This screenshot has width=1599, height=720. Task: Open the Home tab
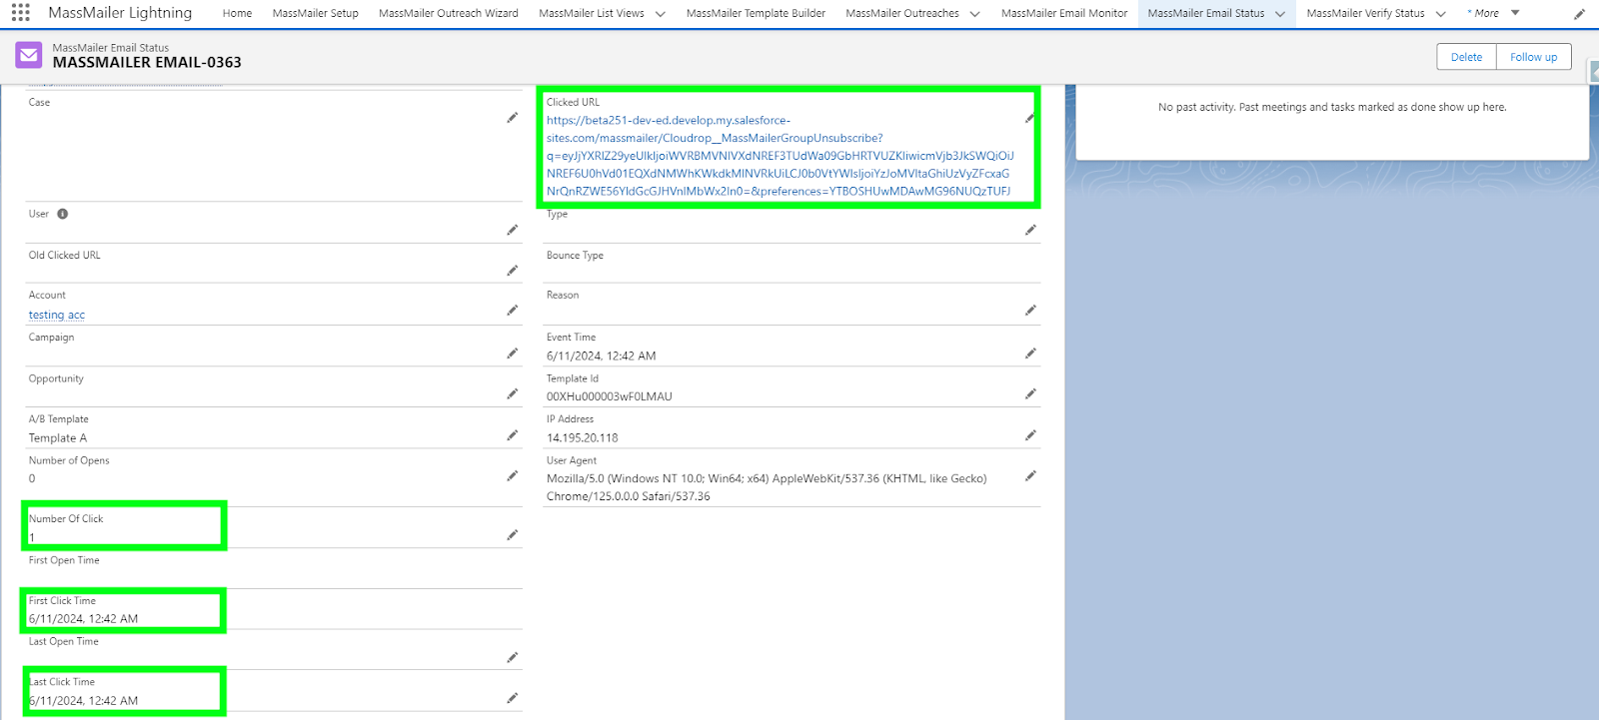237,13
